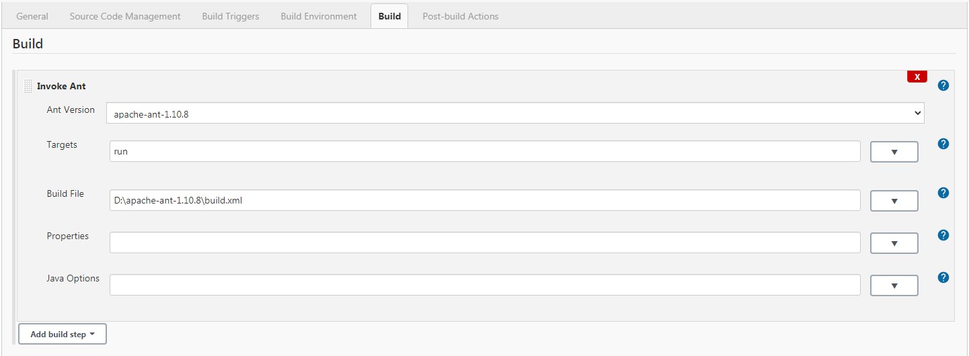Switch to the General tab
Image resolution: width=969 pixels, height=356 pixels.
tap(32, 16)
